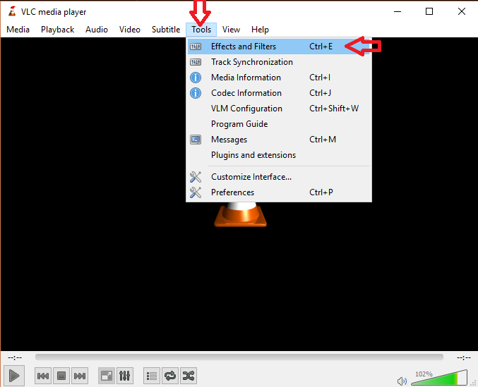478x387 pixels.
Task: Open the Subtitle menu
Action: [166, 30]
